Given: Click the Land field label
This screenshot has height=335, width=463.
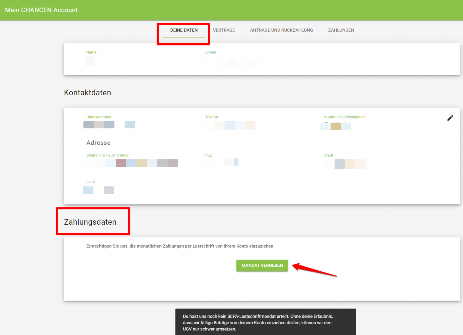Looking at the screenshot, I should click(90, 182).
